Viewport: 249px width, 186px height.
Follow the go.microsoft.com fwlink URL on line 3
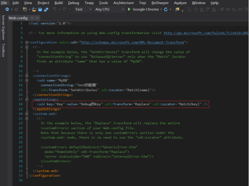point(206,33)
